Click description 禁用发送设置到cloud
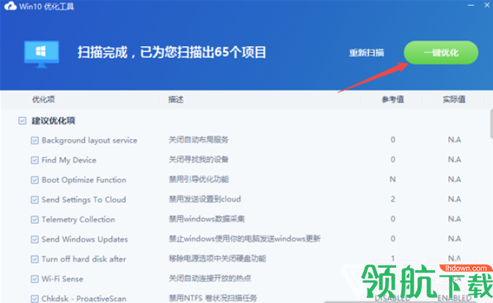This screenshot has height=303, width=493. click(x=205, y=199)
